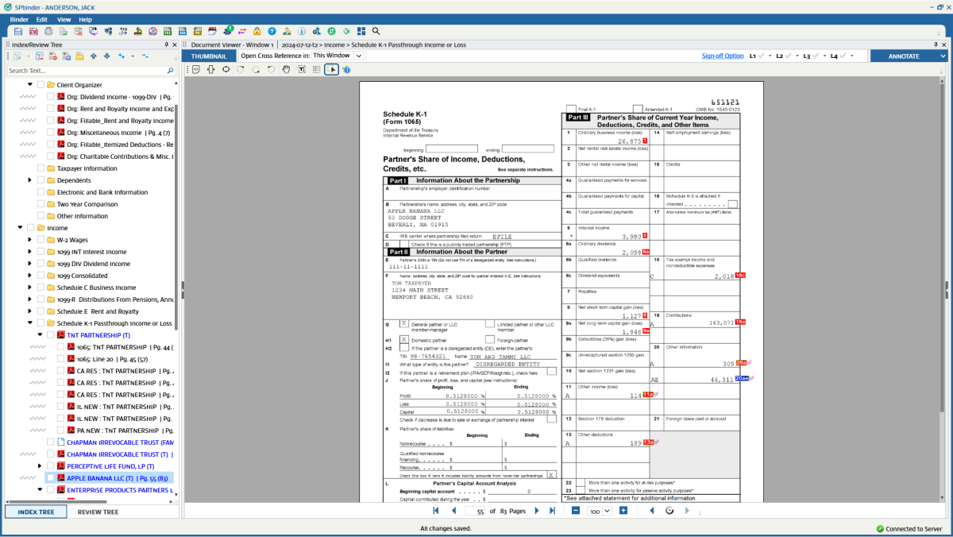Switch to the REVIEW TREE tab

click(98, 512)
